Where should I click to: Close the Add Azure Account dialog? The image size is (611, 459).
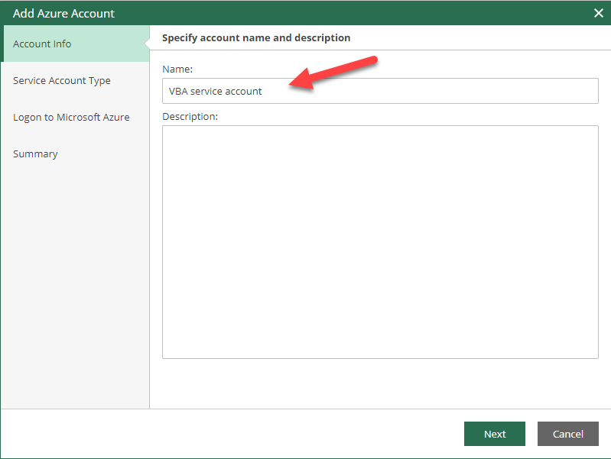click(598, 13)
